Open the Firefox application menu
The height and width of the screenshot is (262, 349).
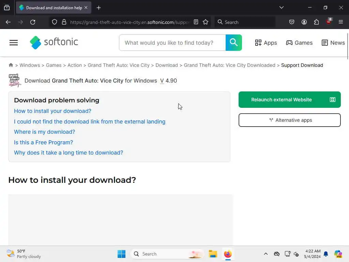[340, 22]
